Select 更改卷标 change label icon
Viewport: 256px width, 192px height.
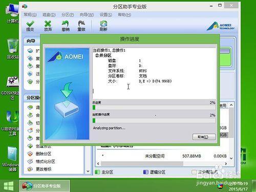pyautogui.click(x=30, y=169)
